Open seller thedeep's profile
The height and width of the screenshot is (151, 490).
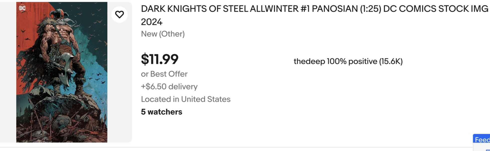[x=309, y=61]
